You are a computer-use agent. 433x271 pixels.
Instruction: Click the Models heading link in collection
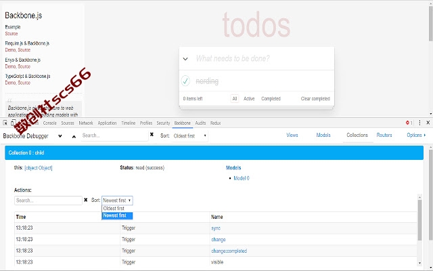(233, 167)
